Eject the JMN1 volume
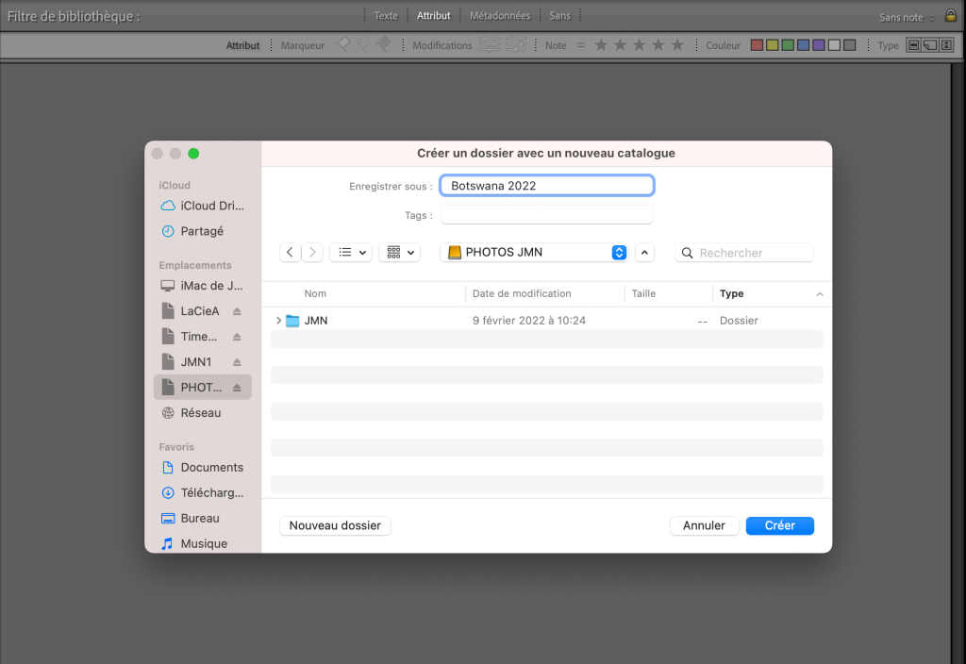 coord(237,362)
